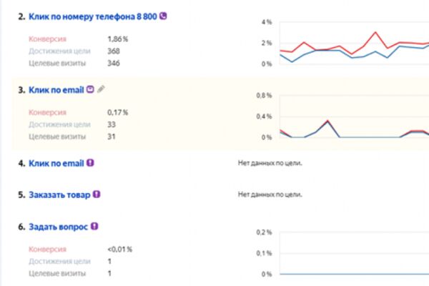Click 'Конверсия' label of phone goal
Viewport: 429px width, 286px height.
coord(48,39)
